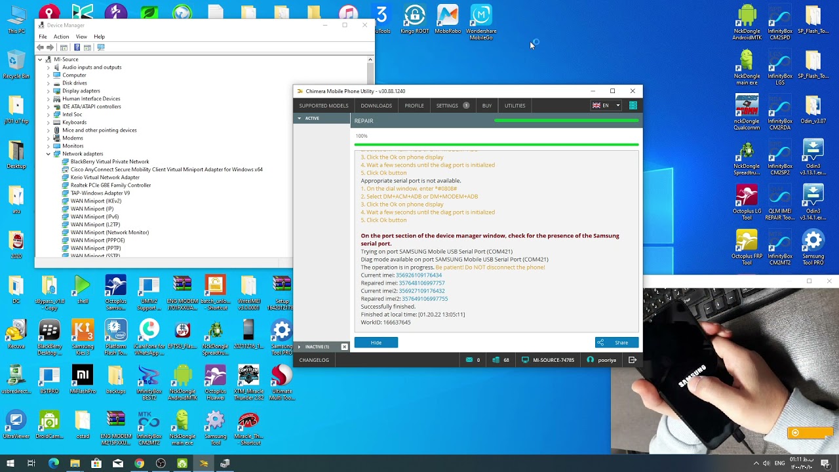The width and height of the screenshot is (839, 472).
Task: Open XTM Miracle Thunder desktop icon
Action: (x=248, y=383)
